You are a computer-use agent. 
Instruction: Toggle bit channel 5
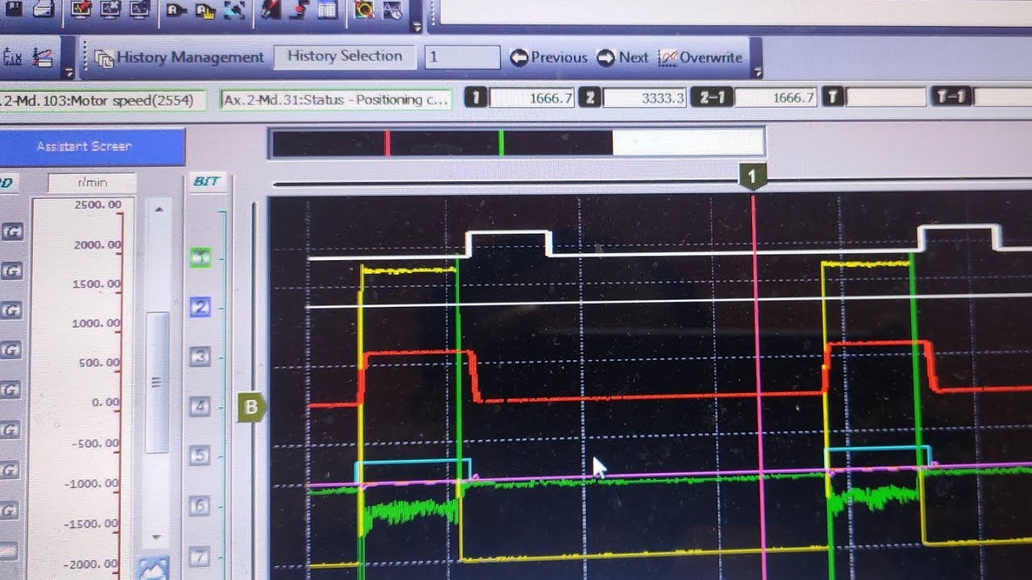(x=200, y=456)
